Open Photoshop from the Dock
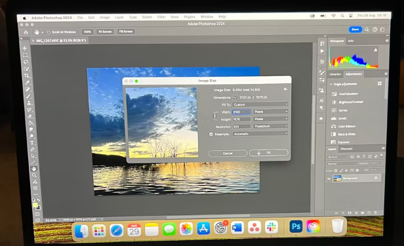Screen dimensions: 404x246 click(x=296, y=227)
